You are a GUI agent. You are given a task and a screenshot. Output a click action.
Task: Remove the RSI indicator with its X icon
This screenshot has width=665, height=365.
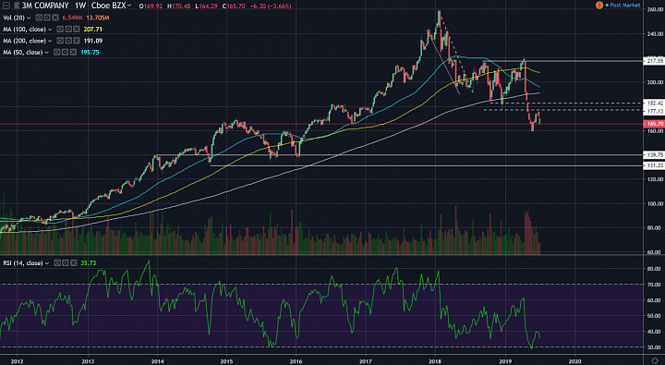[73, 263]
